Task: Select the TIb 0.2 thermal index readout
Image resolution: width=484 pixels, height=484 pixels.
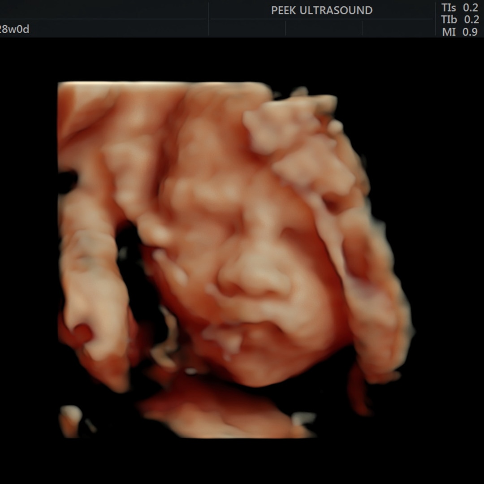Action: tap(459, 20)
